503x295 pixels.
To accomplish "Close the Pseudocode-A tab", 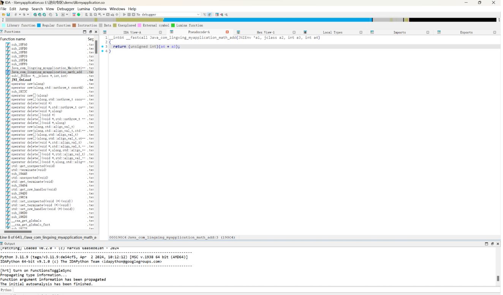I will tap(227, 32).
